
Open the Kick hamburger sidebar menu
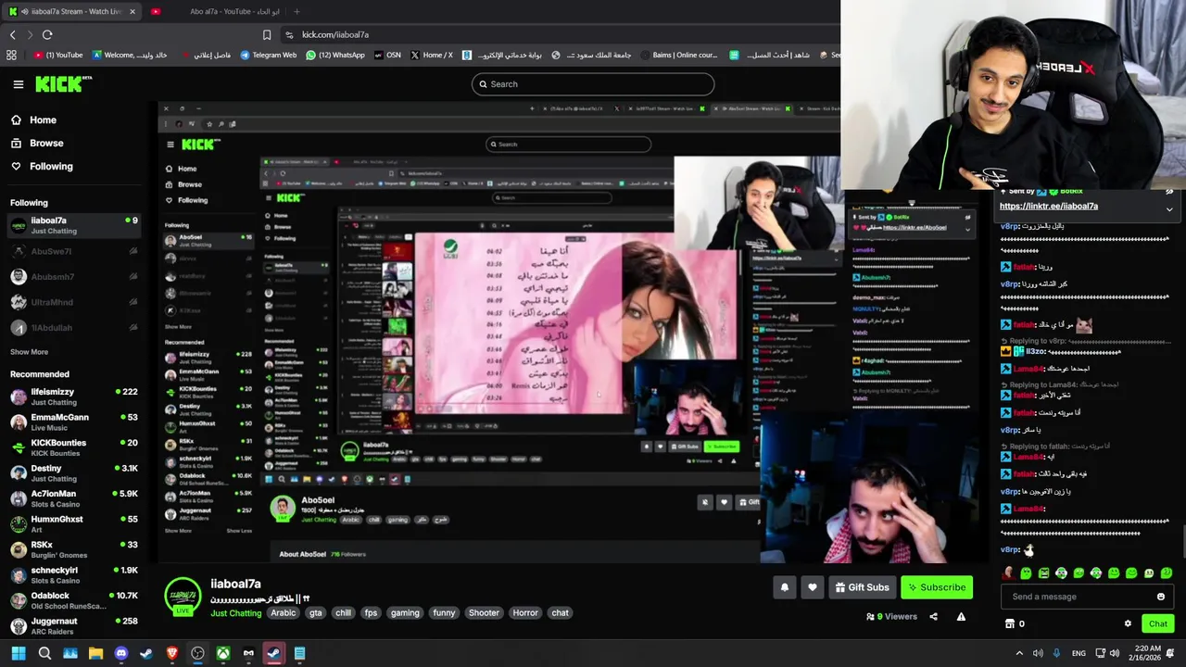[x=18, y=84]
